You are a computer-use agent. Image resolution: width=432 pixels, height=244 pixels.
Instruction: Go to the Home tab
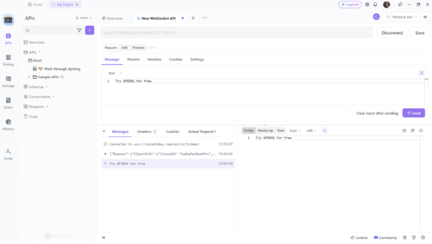coord(35,4)
